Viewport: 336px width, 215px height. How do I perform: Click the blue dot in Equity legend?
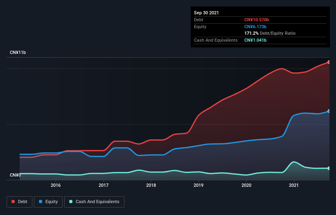41,202
